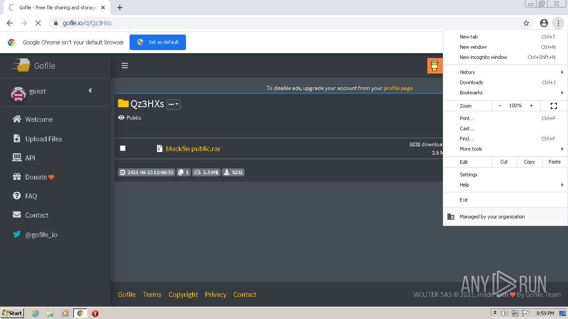Increase zoom with plus button
The image size is (568, 319).
pos(531,106)
